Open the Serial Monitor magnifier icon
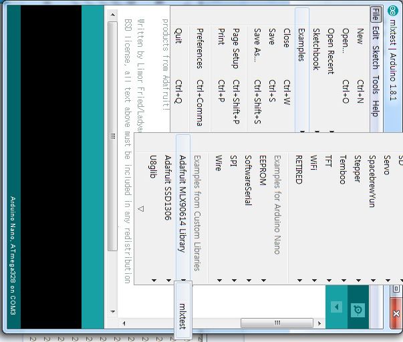 click(x=358, y=309)
